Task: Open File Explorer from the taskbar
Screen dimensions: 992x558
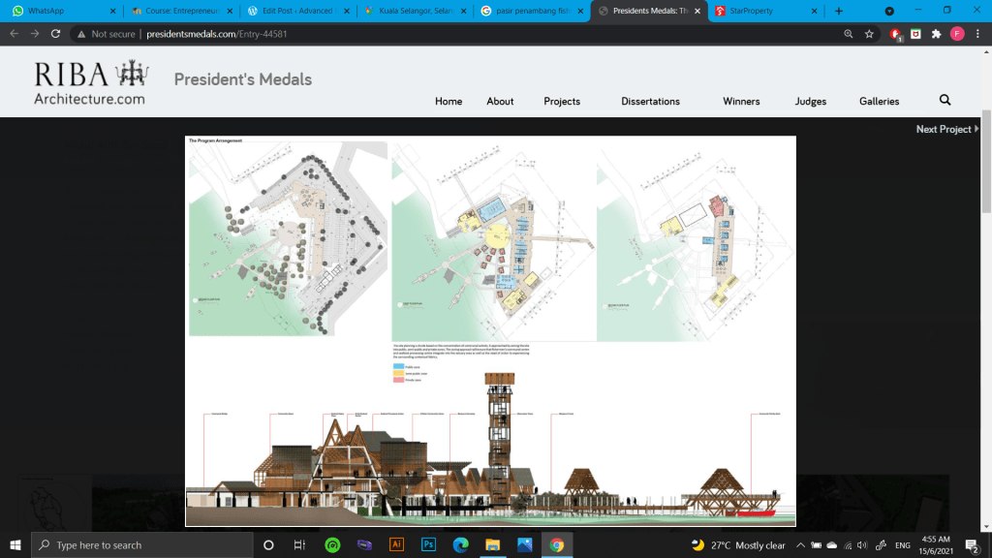Action: (x=491, y=545)
